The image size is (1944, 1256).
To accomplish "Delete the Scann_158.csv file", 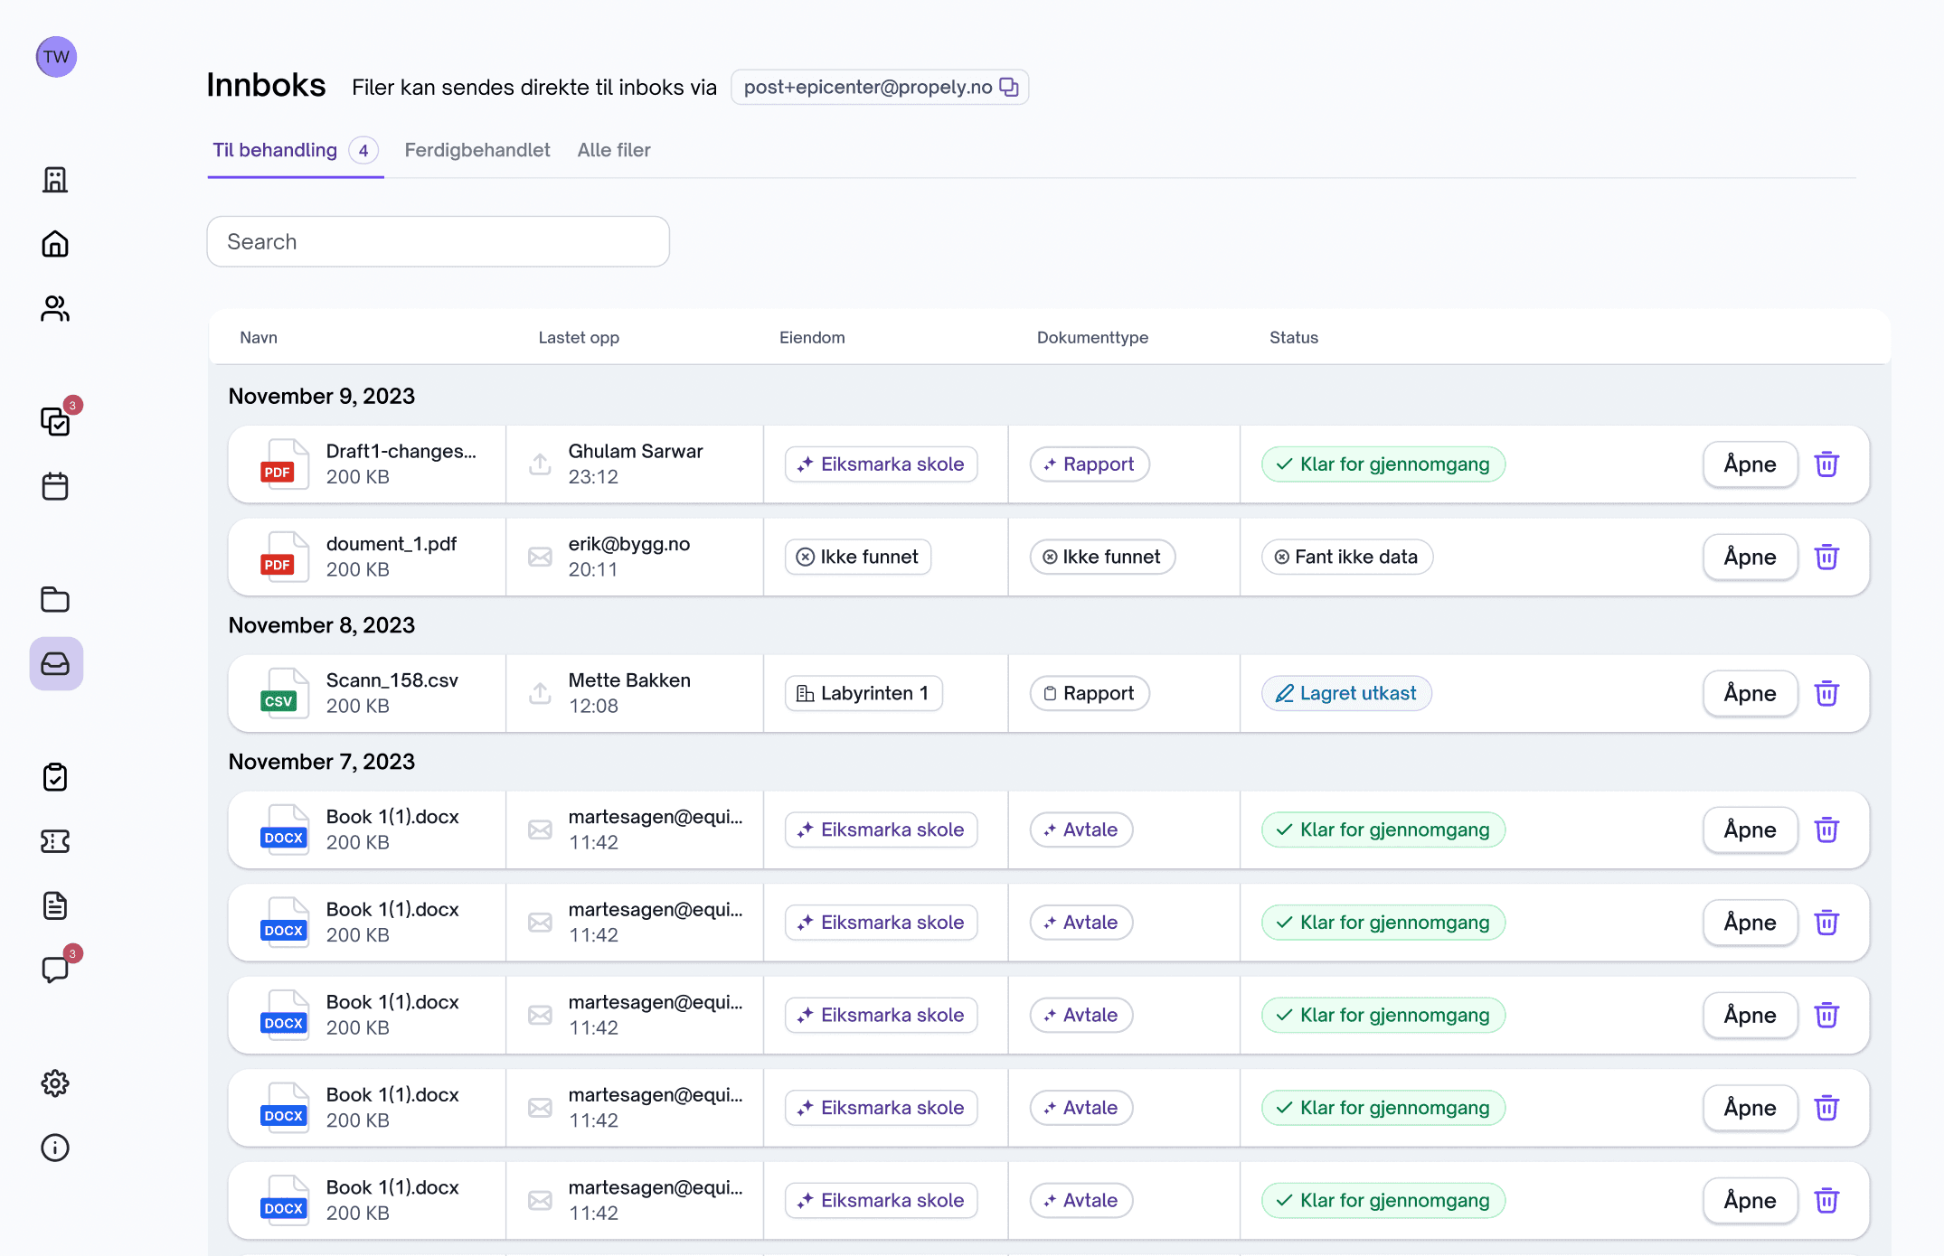I will tap(1827, 693).
